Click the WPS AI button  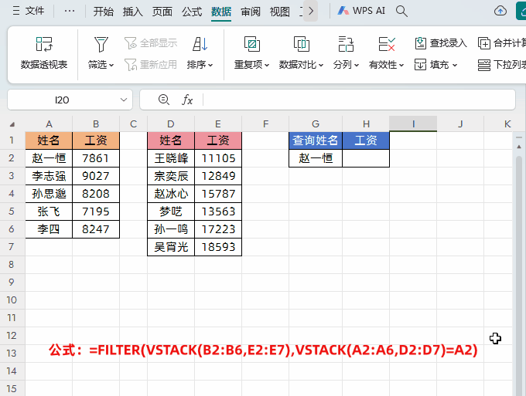361,12
